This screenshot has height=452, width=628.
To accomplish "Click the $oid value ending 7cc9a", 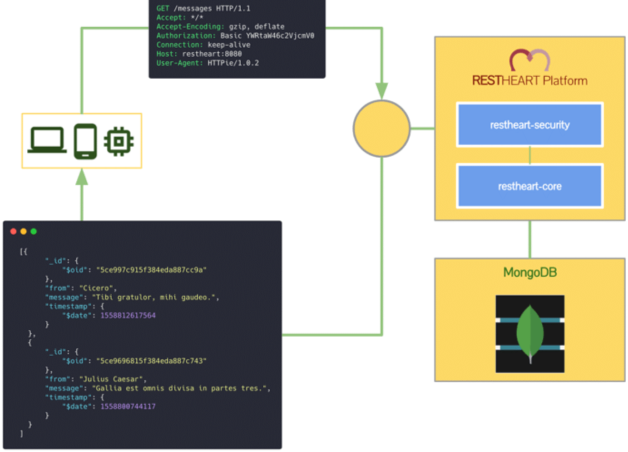I will click(x=151, y=270).
